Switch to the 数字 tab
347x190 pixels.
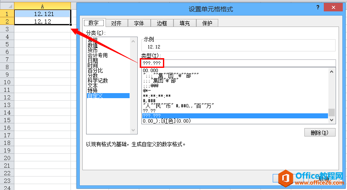[x=94, y=23]
